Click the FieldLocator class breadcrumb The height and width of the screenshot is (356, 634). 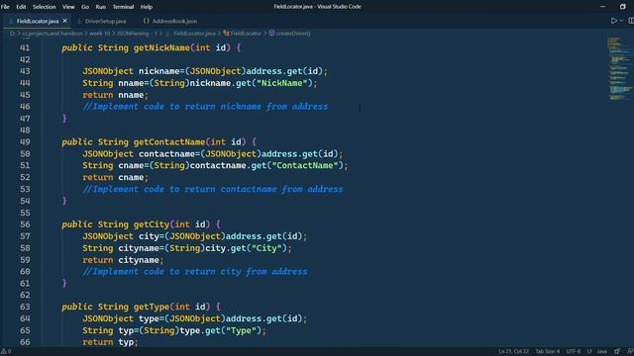click(246, 34)
